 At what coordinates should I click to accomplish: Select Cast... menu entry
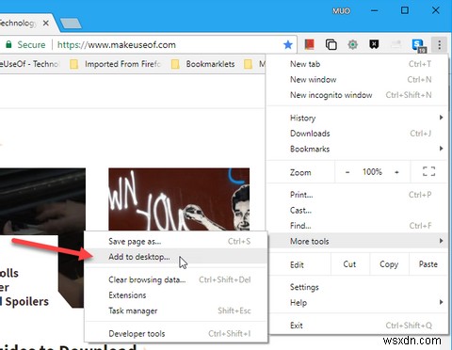coord(357,210)
